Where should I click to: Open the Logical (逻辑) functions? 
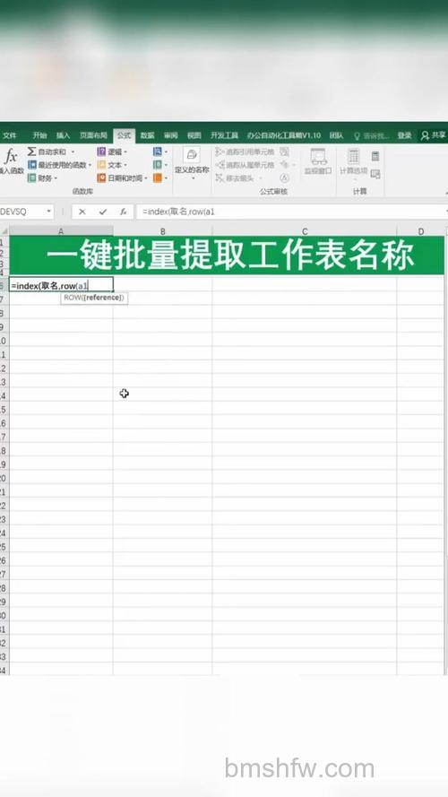coord(111,152)
